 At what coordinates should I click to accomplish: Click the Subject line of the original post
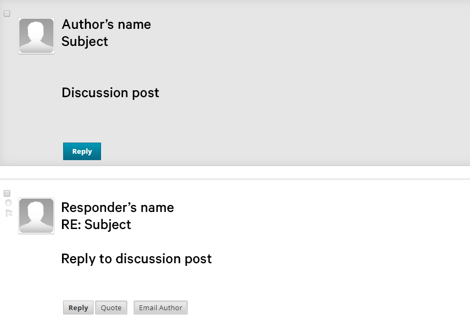[85, 41]
